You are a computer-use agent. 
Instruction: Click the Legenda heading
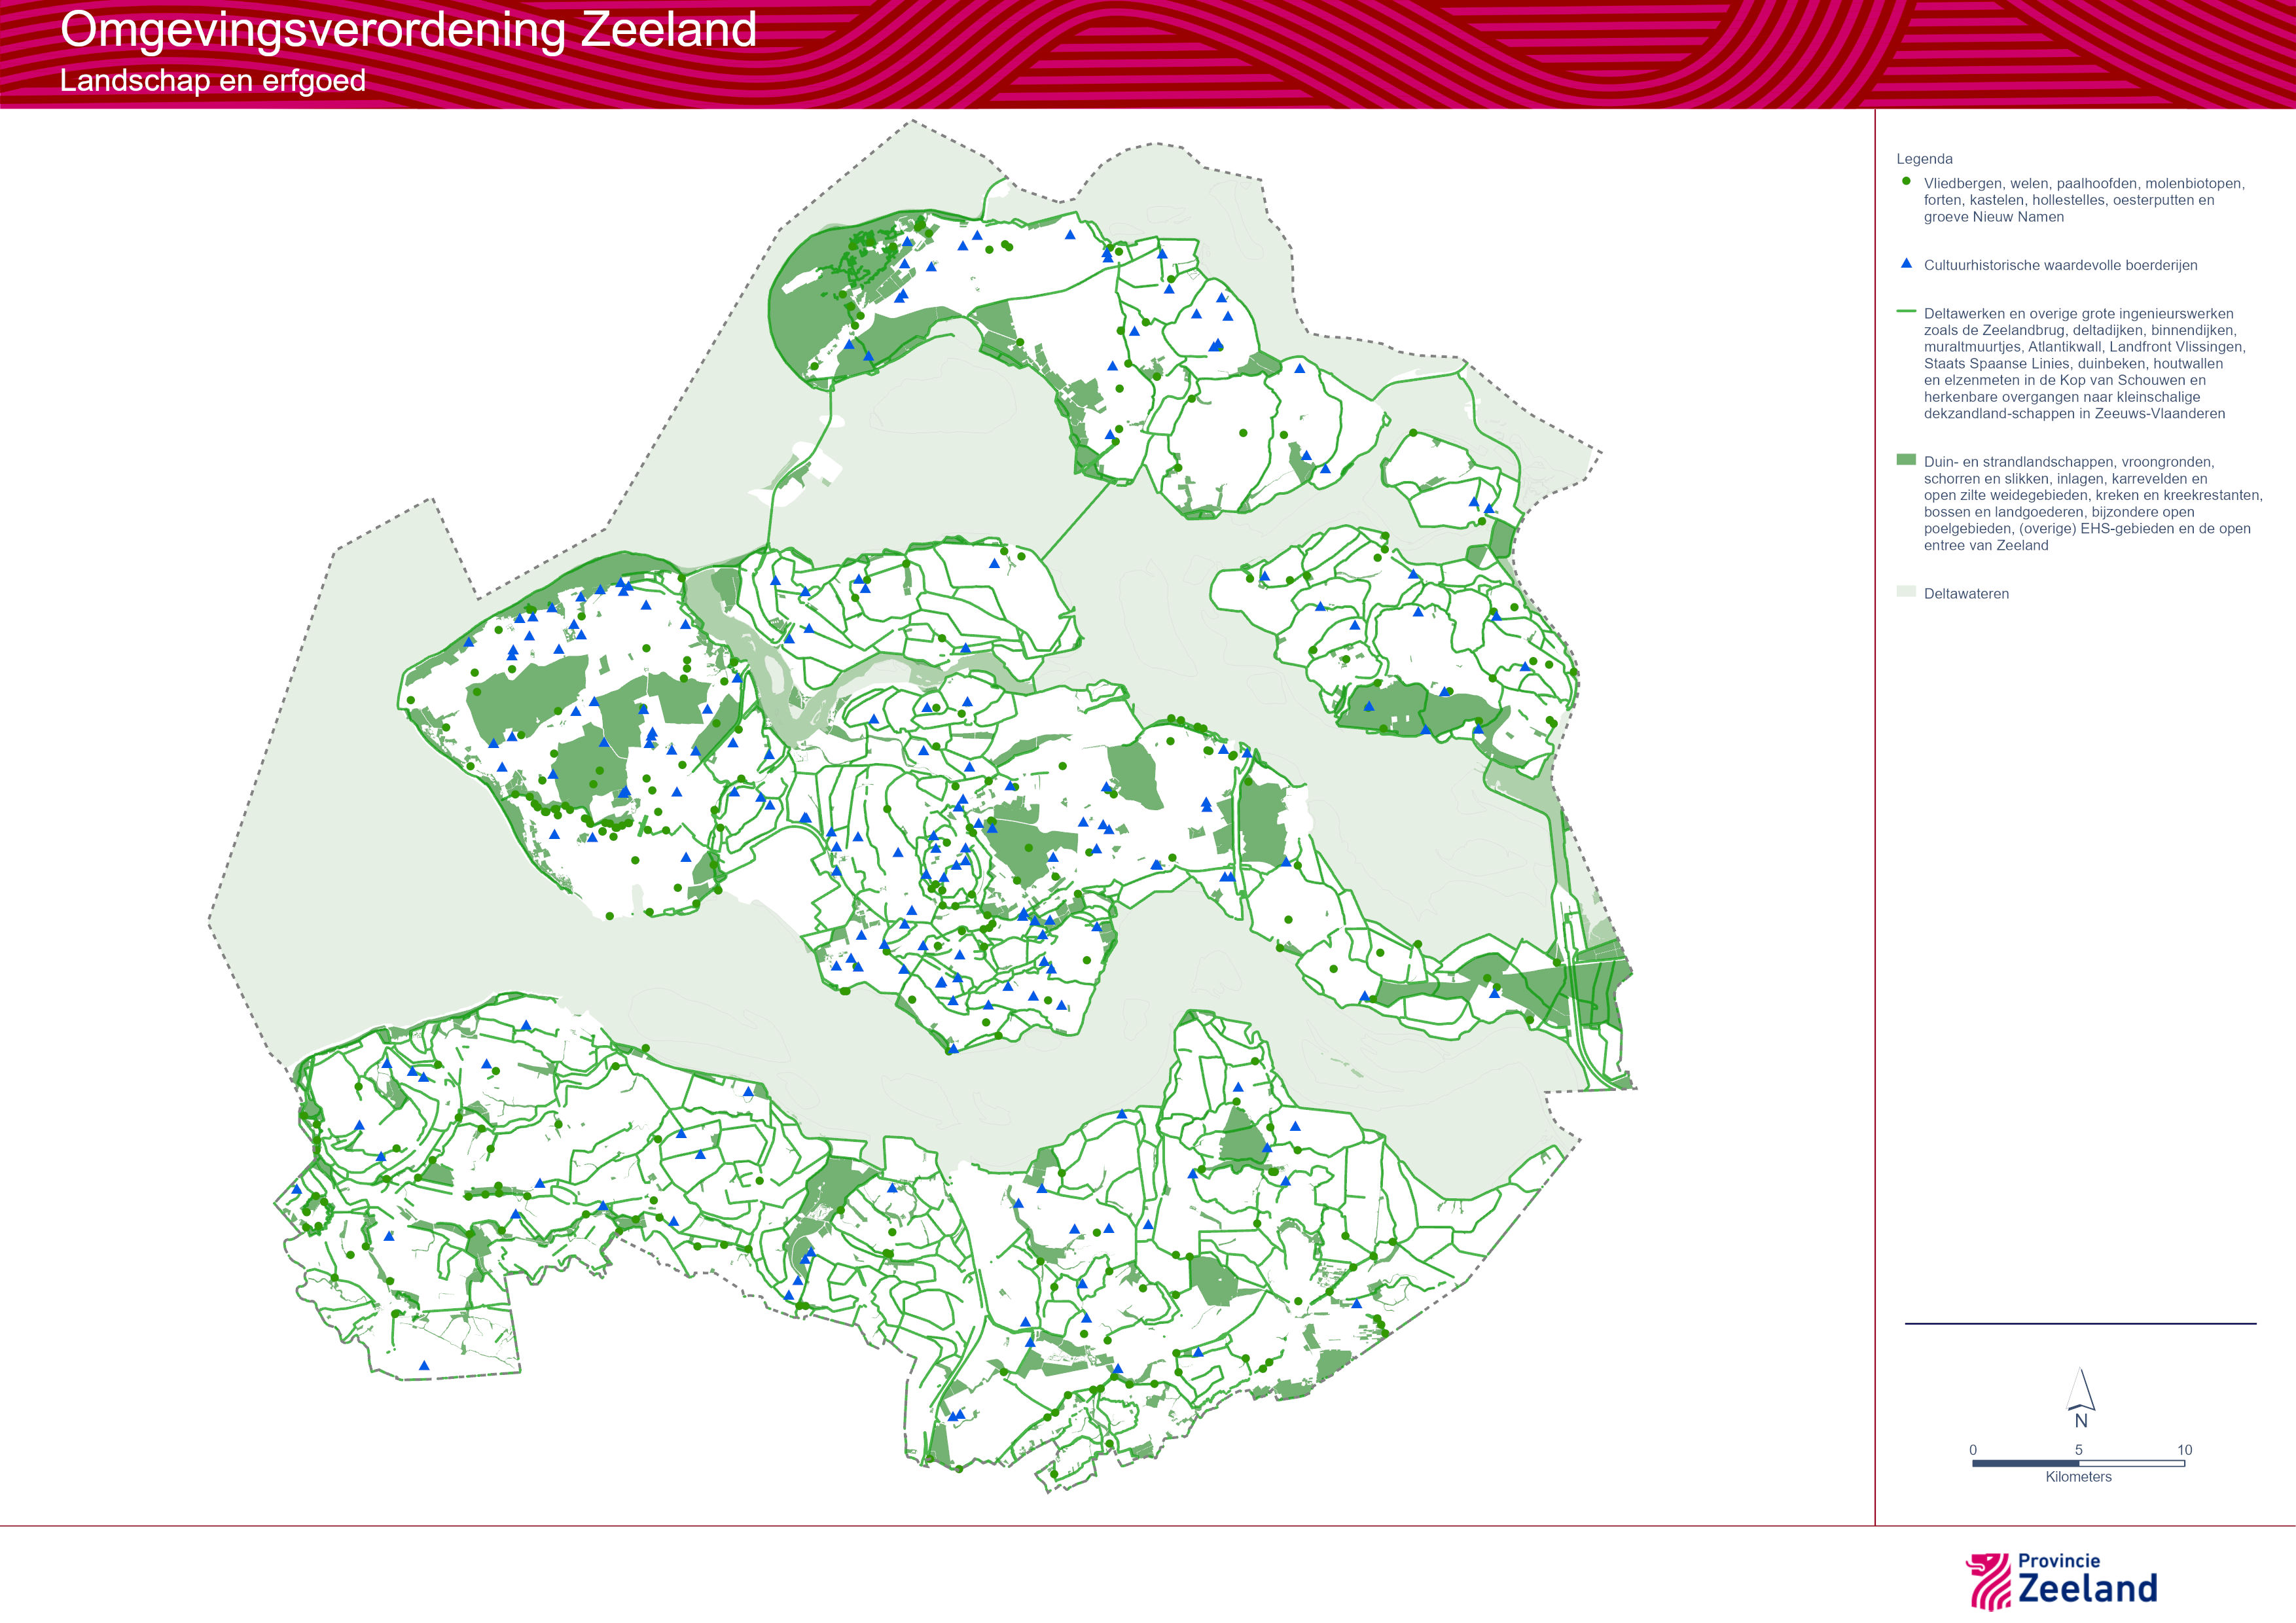click(x=1924, y=159)
